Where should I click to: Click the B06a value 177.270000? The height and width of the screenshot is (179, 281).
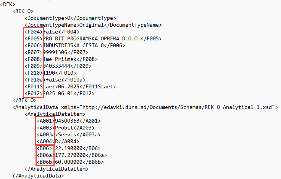pyautogui.click(x=70, y=155)
